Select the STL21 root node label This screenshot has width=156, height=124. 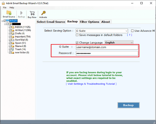(x=13, y=21)
